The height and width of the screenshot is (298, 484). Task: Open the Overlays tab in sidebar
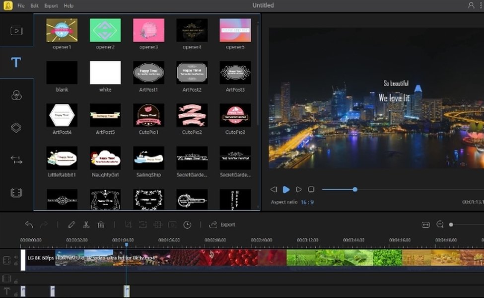[x=16, y=128]
